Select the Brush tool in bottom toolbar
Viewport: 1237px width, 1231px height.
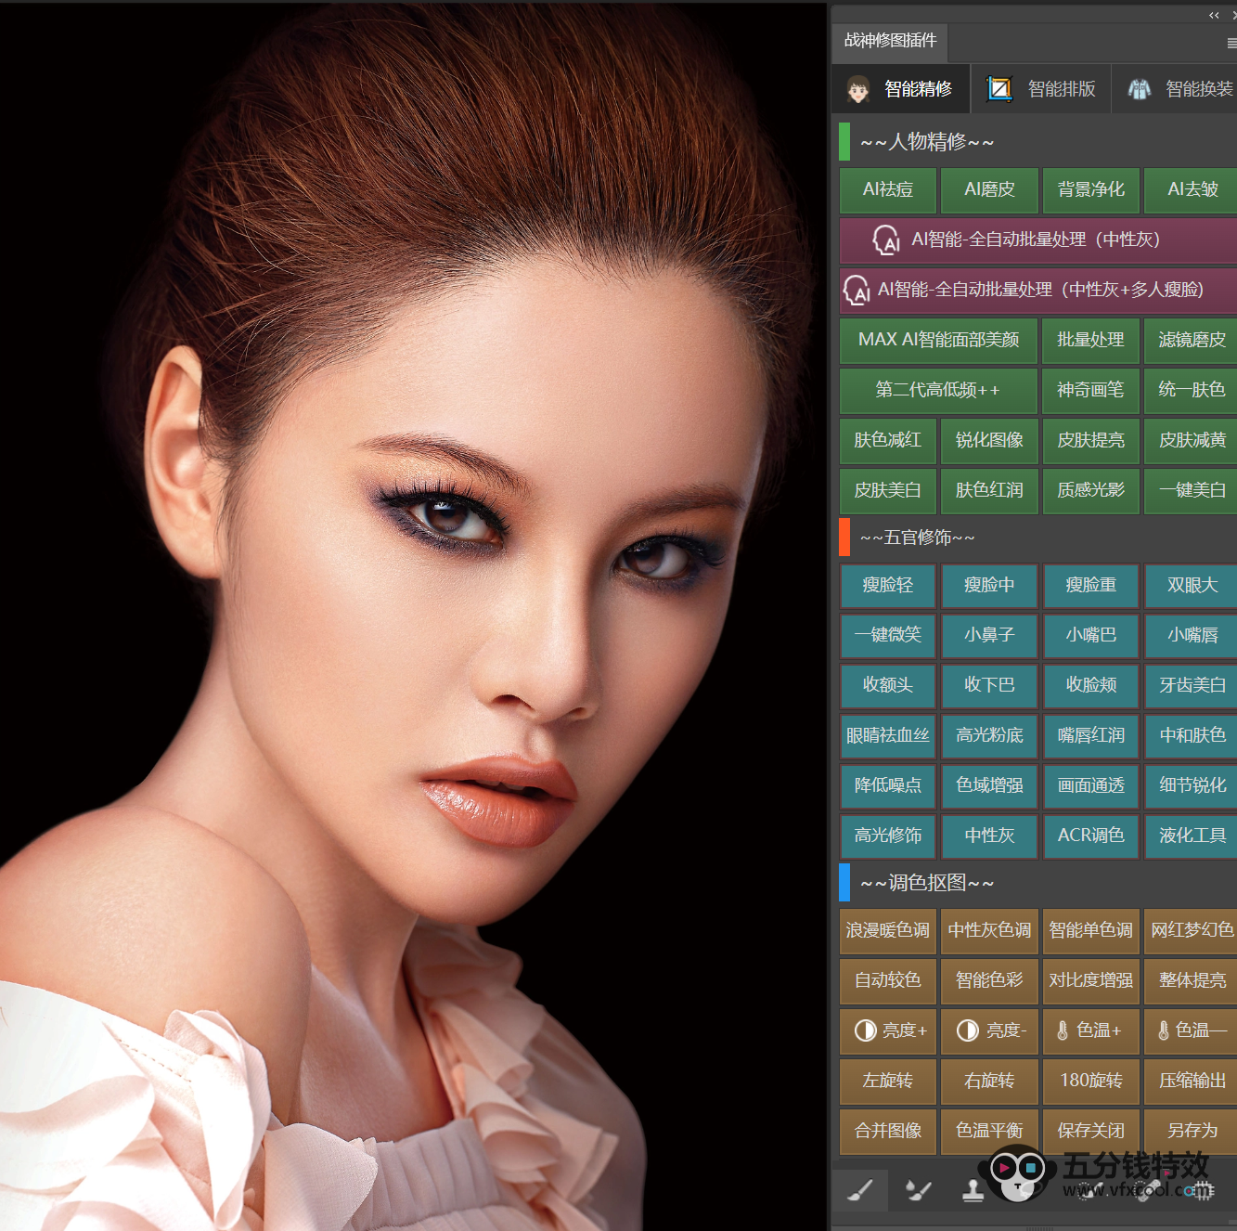[860, 1190]
